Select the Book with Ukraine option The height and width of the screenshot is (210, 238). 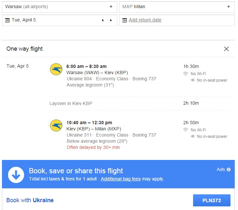(x=30, y=200)
